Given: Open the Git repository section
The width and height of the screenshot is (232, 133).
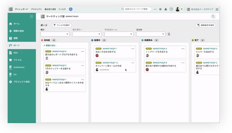Looking at the screenshot, I should point(15,74).
